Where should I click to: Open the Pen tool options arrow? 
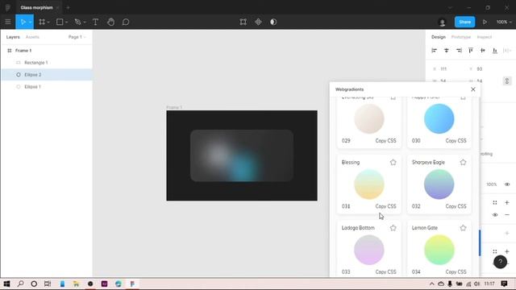coord(85,23)
